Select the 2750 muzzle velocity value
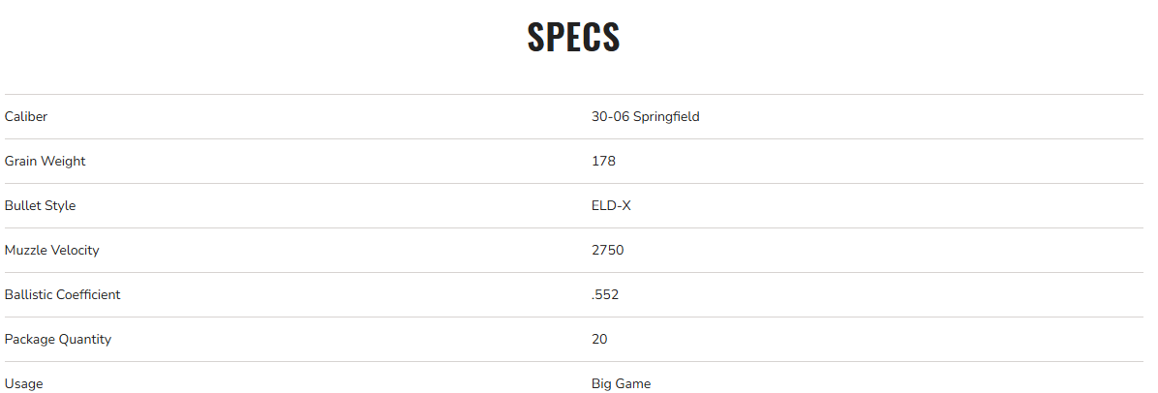 (x=607, y=251)
